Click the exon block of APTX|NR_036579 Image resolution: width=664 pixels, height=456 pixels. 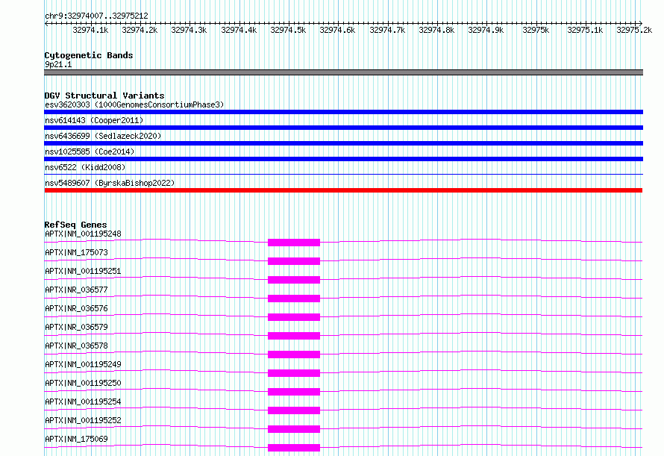(294, 336)
